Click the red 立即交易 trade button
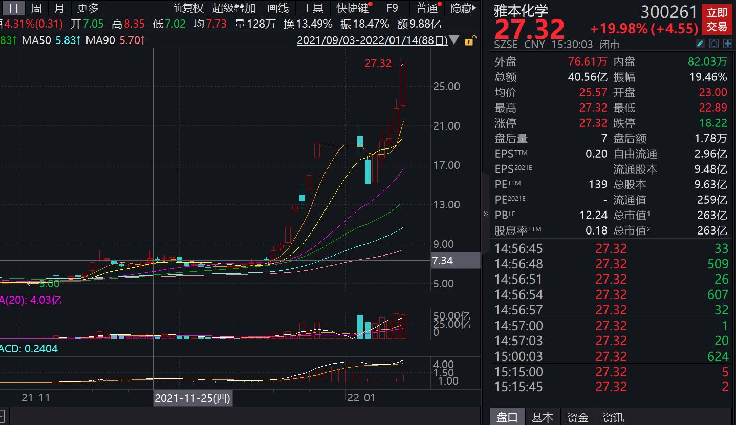The height and width of the screenshot is (425, 736). (x=717, y=20)
